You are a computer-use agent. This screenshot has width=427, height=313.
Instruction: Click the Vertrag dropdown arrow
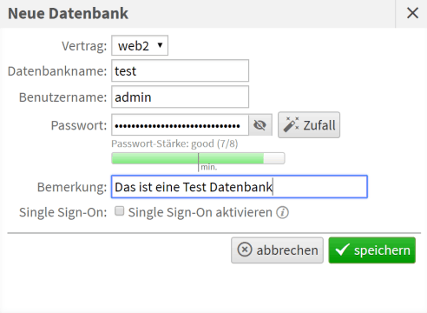point(160,45)
